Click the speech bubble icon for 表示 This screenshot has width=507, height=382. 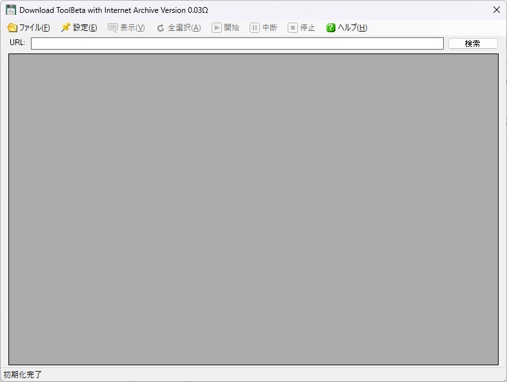(x=113, y=28)
